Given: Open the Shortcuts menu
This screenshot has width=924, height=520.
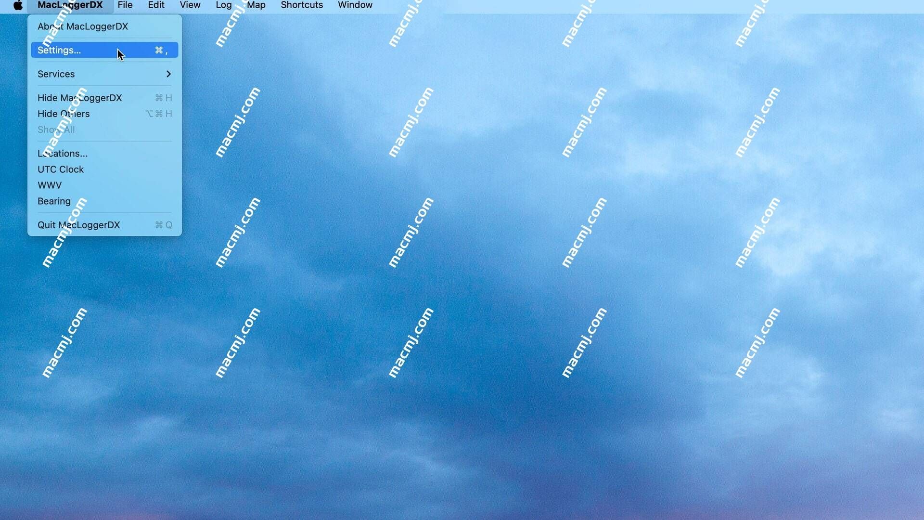Looking at the screenshot, I should point(302,5).
